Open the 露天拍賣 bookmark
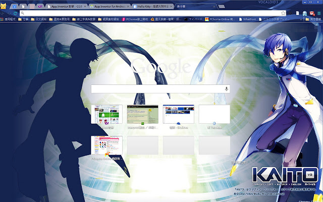This screenshot has width=323, height=202. [166, 19]
